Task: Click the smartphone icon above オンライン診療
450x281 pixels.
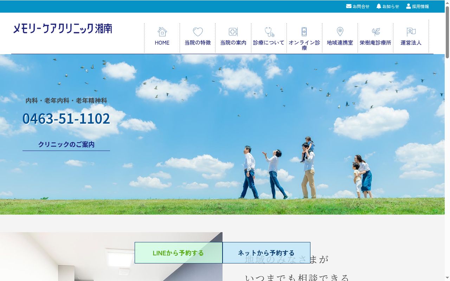Action: [304, 32]
